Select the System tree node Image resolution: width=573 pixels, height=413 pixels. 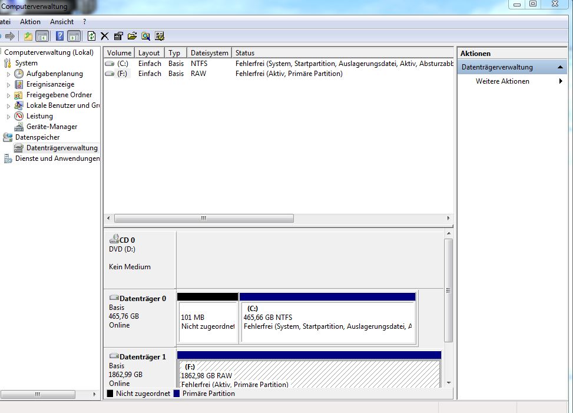tap(26, 63)
